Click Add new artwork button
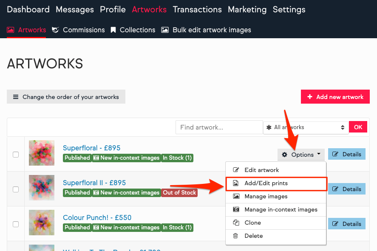The height and width of the screenshot is (251, 377). tap(335, 96)
